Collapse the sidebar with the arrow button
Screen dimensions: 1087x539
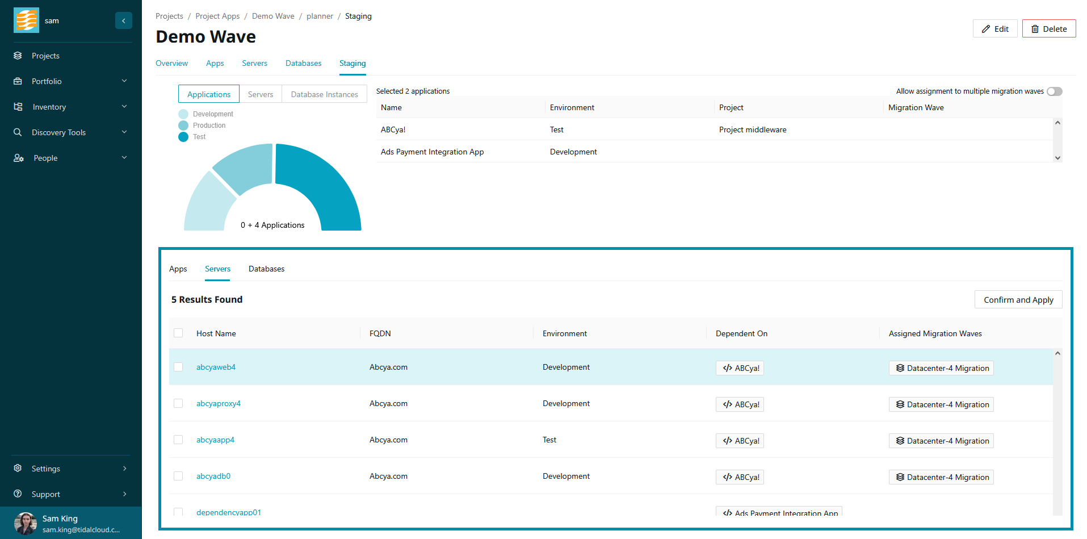(123, 20)
